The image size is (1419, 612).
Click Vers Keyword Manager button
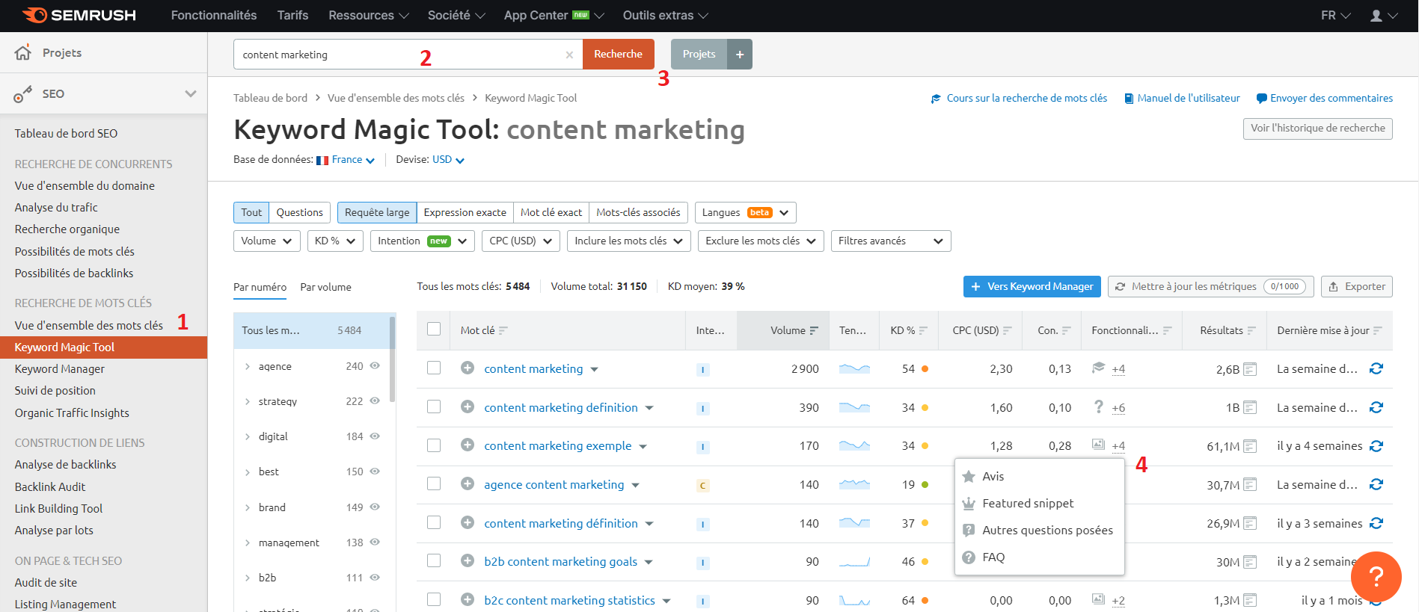point(1032,286)
